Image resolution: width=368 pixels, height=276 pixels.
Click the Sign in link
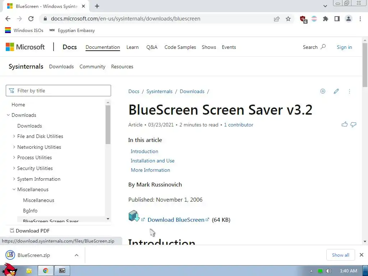(x=344, y=47)
